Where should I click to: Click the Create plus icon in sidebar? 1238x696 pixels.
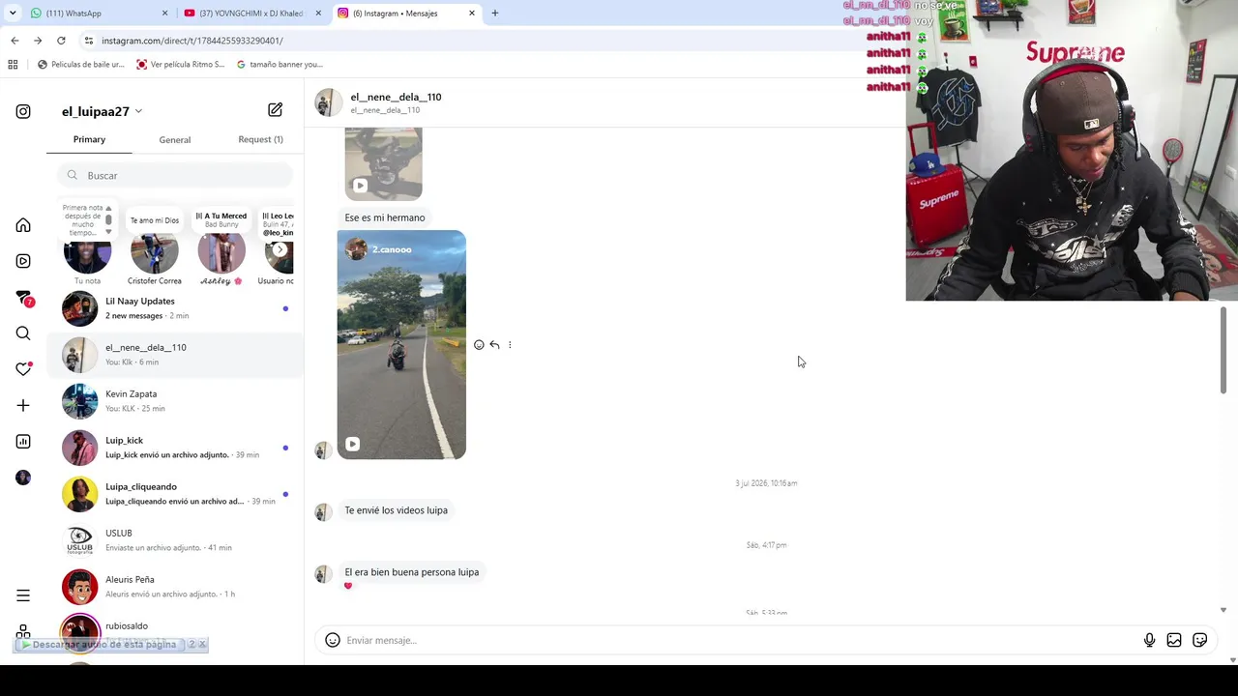coord(23,405)
